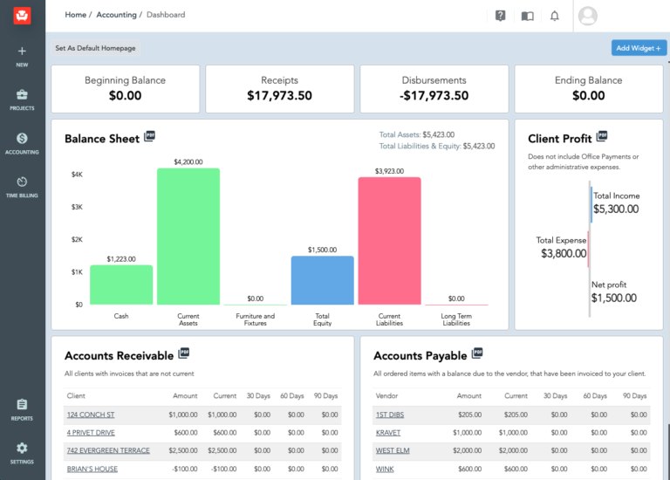This screenshot has width=670, height=480.
Task: Export Client Profit as PDF
Action: coord(602,136)
